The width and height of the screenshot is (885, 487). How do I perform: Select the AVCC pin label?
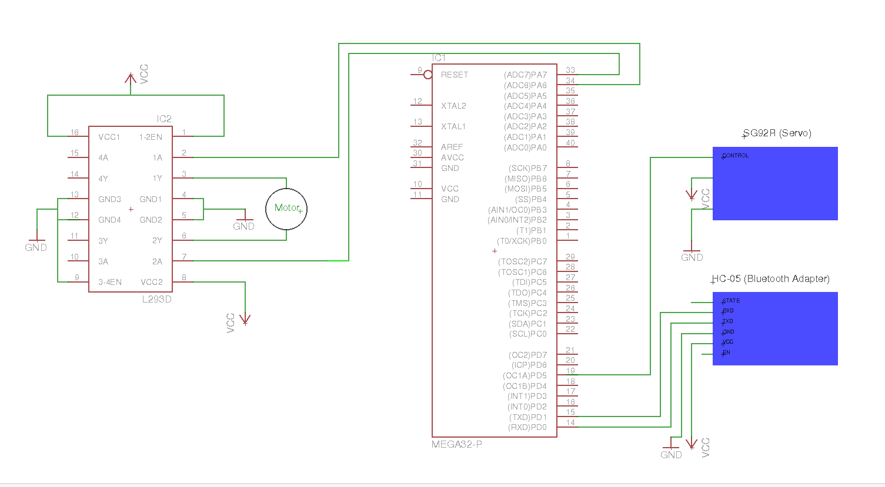(x=453, y=157)
